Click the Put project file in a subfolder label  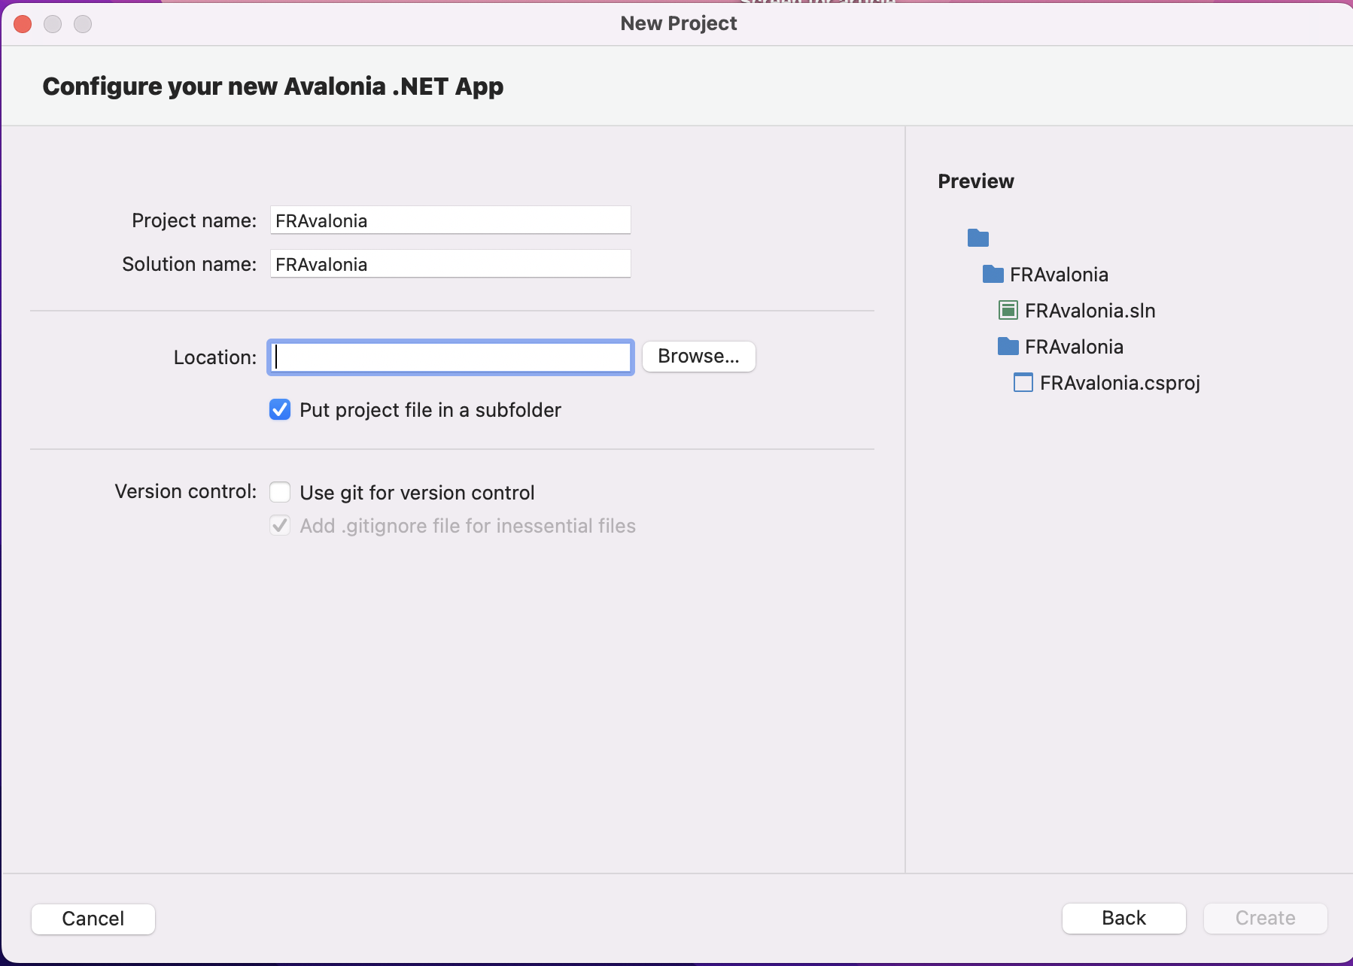(430, 410)
